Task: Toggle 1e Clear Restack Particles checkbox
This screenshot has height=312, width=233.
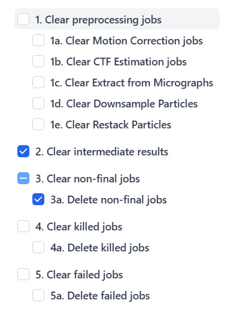Action: (38, 124)
